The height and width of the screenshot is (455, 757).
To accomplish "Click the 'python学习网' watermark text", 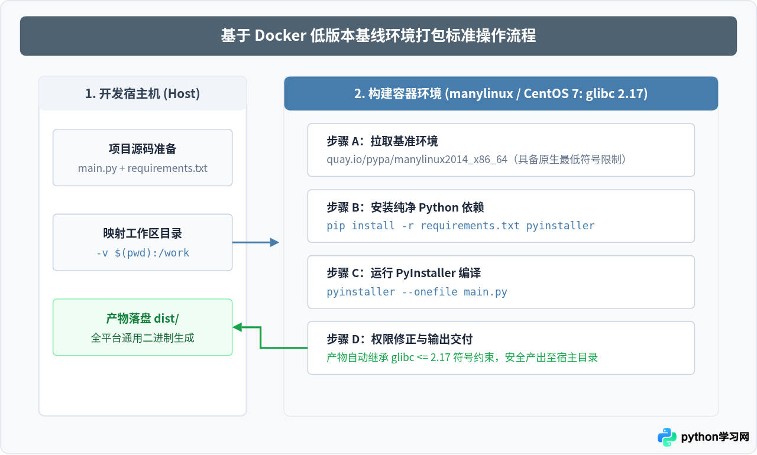I will pyautogui.click(x=715, y=437).
